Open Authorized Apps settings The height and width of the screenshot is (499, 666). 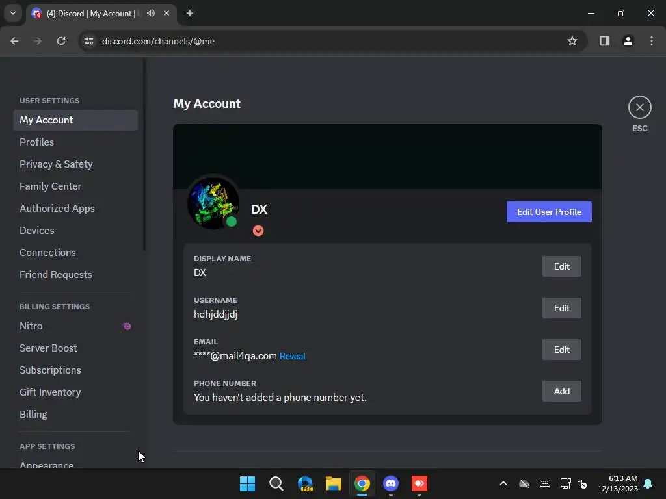[x=75, y=209]
